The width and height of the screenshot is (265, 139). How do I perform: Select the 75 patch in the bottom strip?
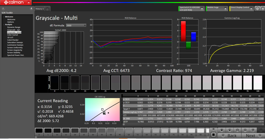point(173,132)
